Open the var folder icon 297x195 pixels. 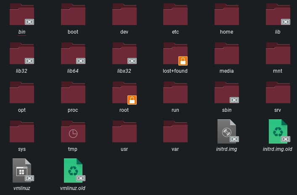(175, 132)
